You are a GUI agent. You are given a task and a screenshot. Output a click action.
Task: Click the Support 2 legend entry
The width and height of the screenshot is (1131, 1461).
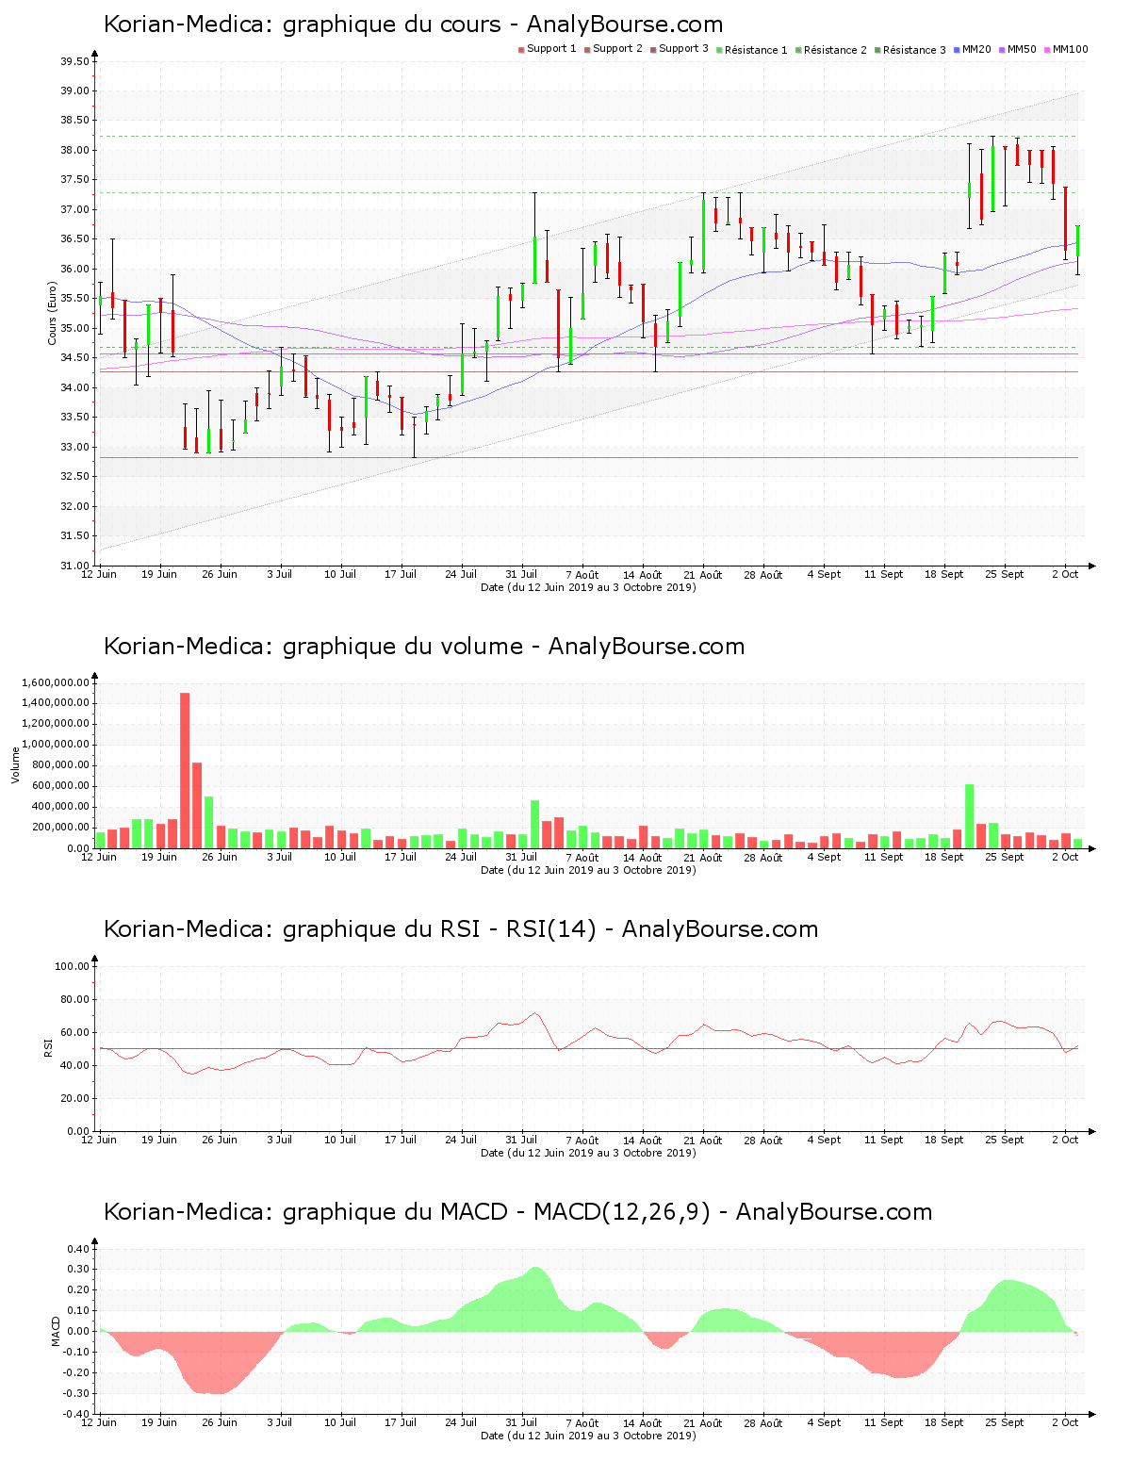(x=614, y=49)
